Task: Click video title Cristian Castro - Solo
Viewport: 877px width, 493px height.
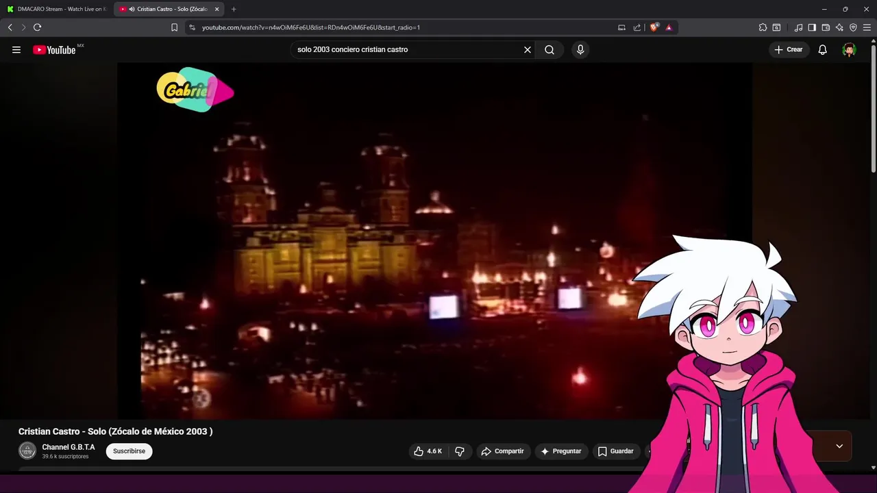Action: pos(115,431)
